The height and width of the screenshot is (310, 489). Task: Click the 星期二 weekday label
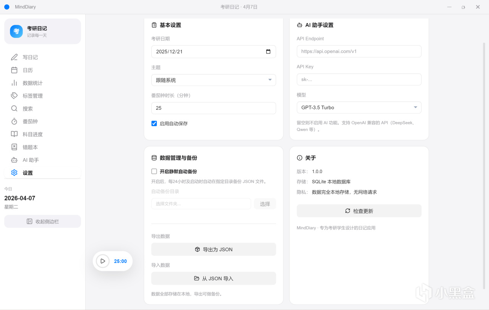pyautogui.click(x=11, y=207)
